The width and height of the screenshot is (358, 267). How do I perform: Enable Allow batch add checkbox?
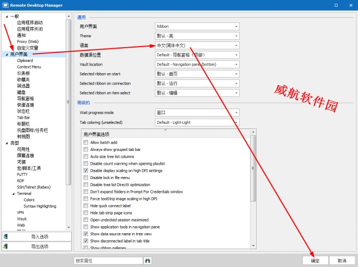coord(86,142)
